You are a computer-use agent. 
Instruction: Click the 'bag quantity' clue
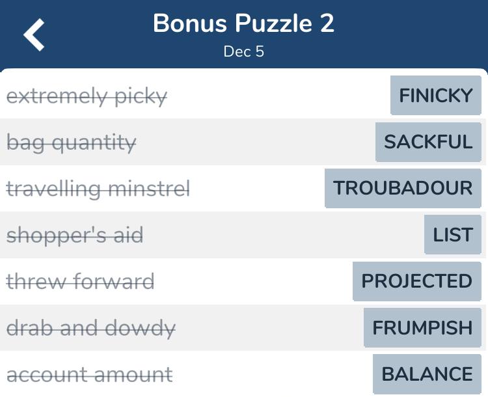pos(72,143)
